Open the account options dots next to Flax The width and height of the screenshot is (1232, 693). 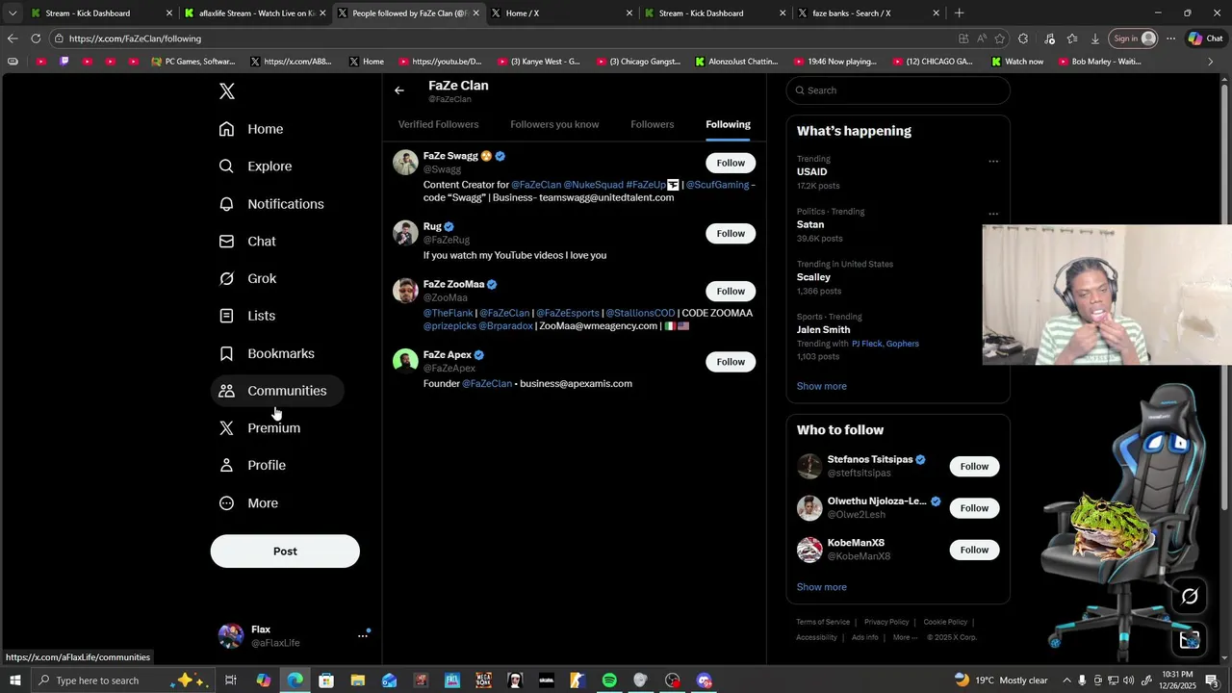point(363,635)
